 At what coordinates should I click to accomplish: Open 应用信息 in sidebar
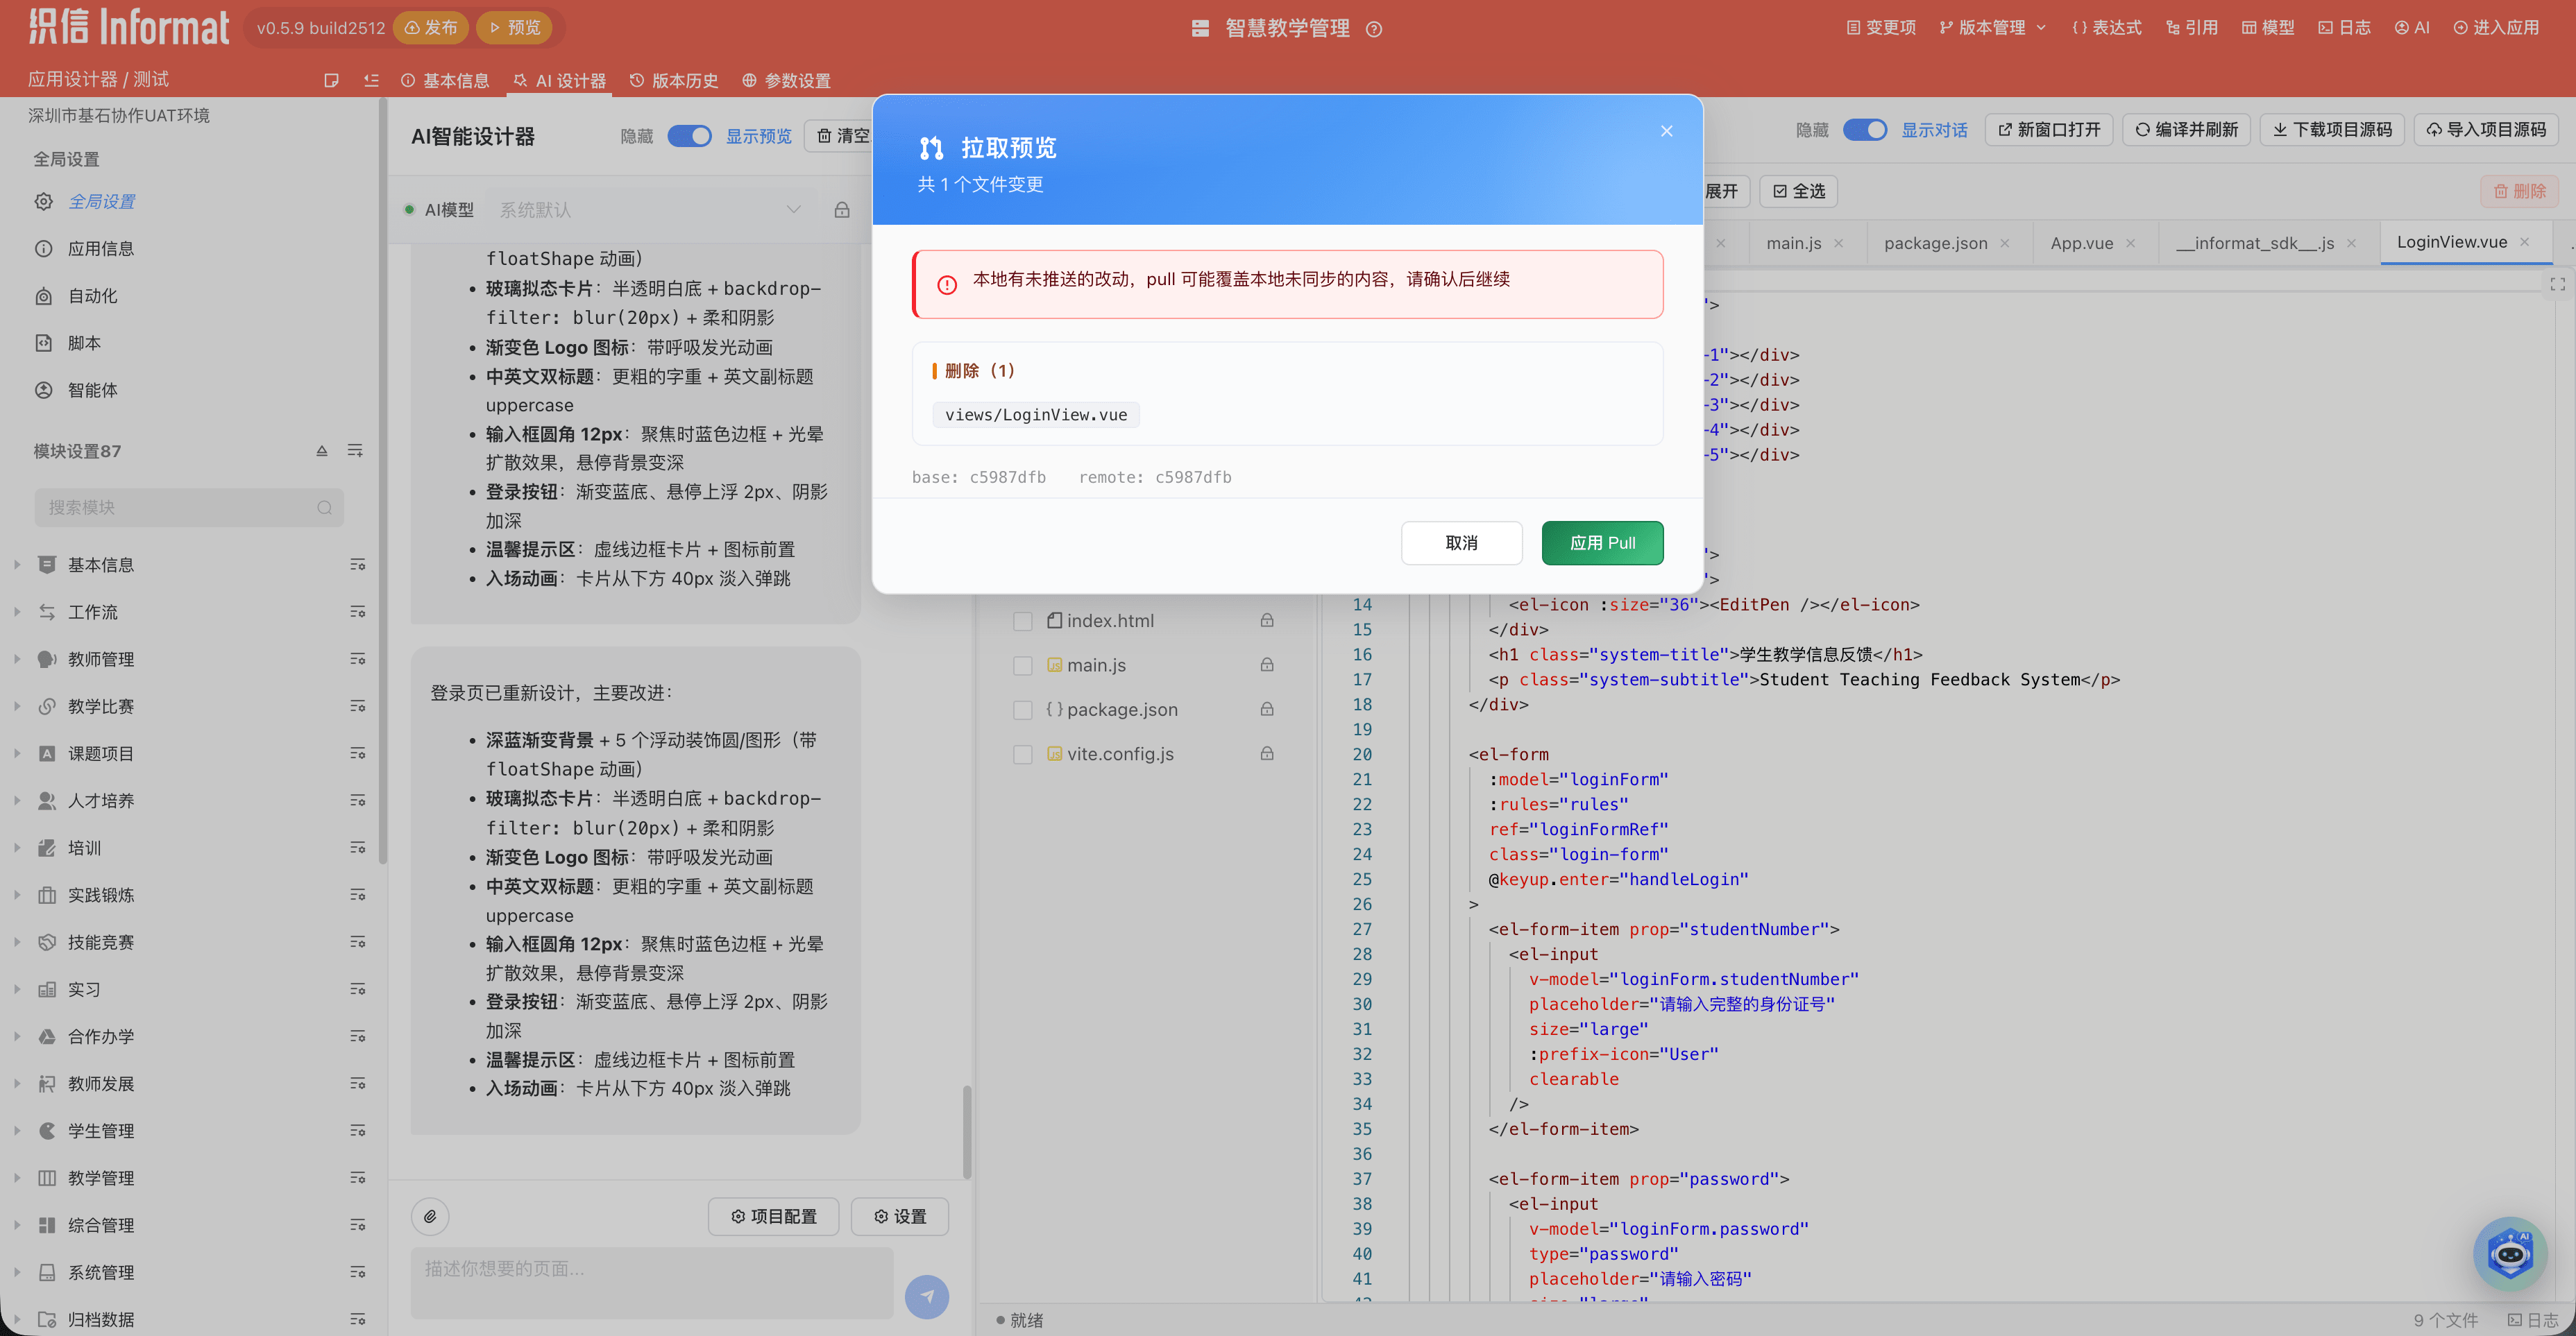[x=85, y=248]
